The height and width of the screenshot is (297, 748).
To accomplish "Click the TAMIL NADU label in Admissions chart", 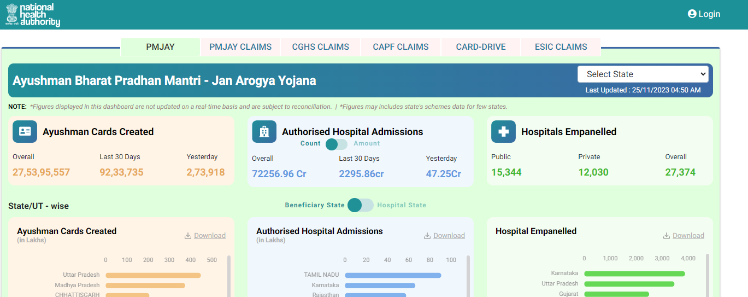I will (322, 275).
